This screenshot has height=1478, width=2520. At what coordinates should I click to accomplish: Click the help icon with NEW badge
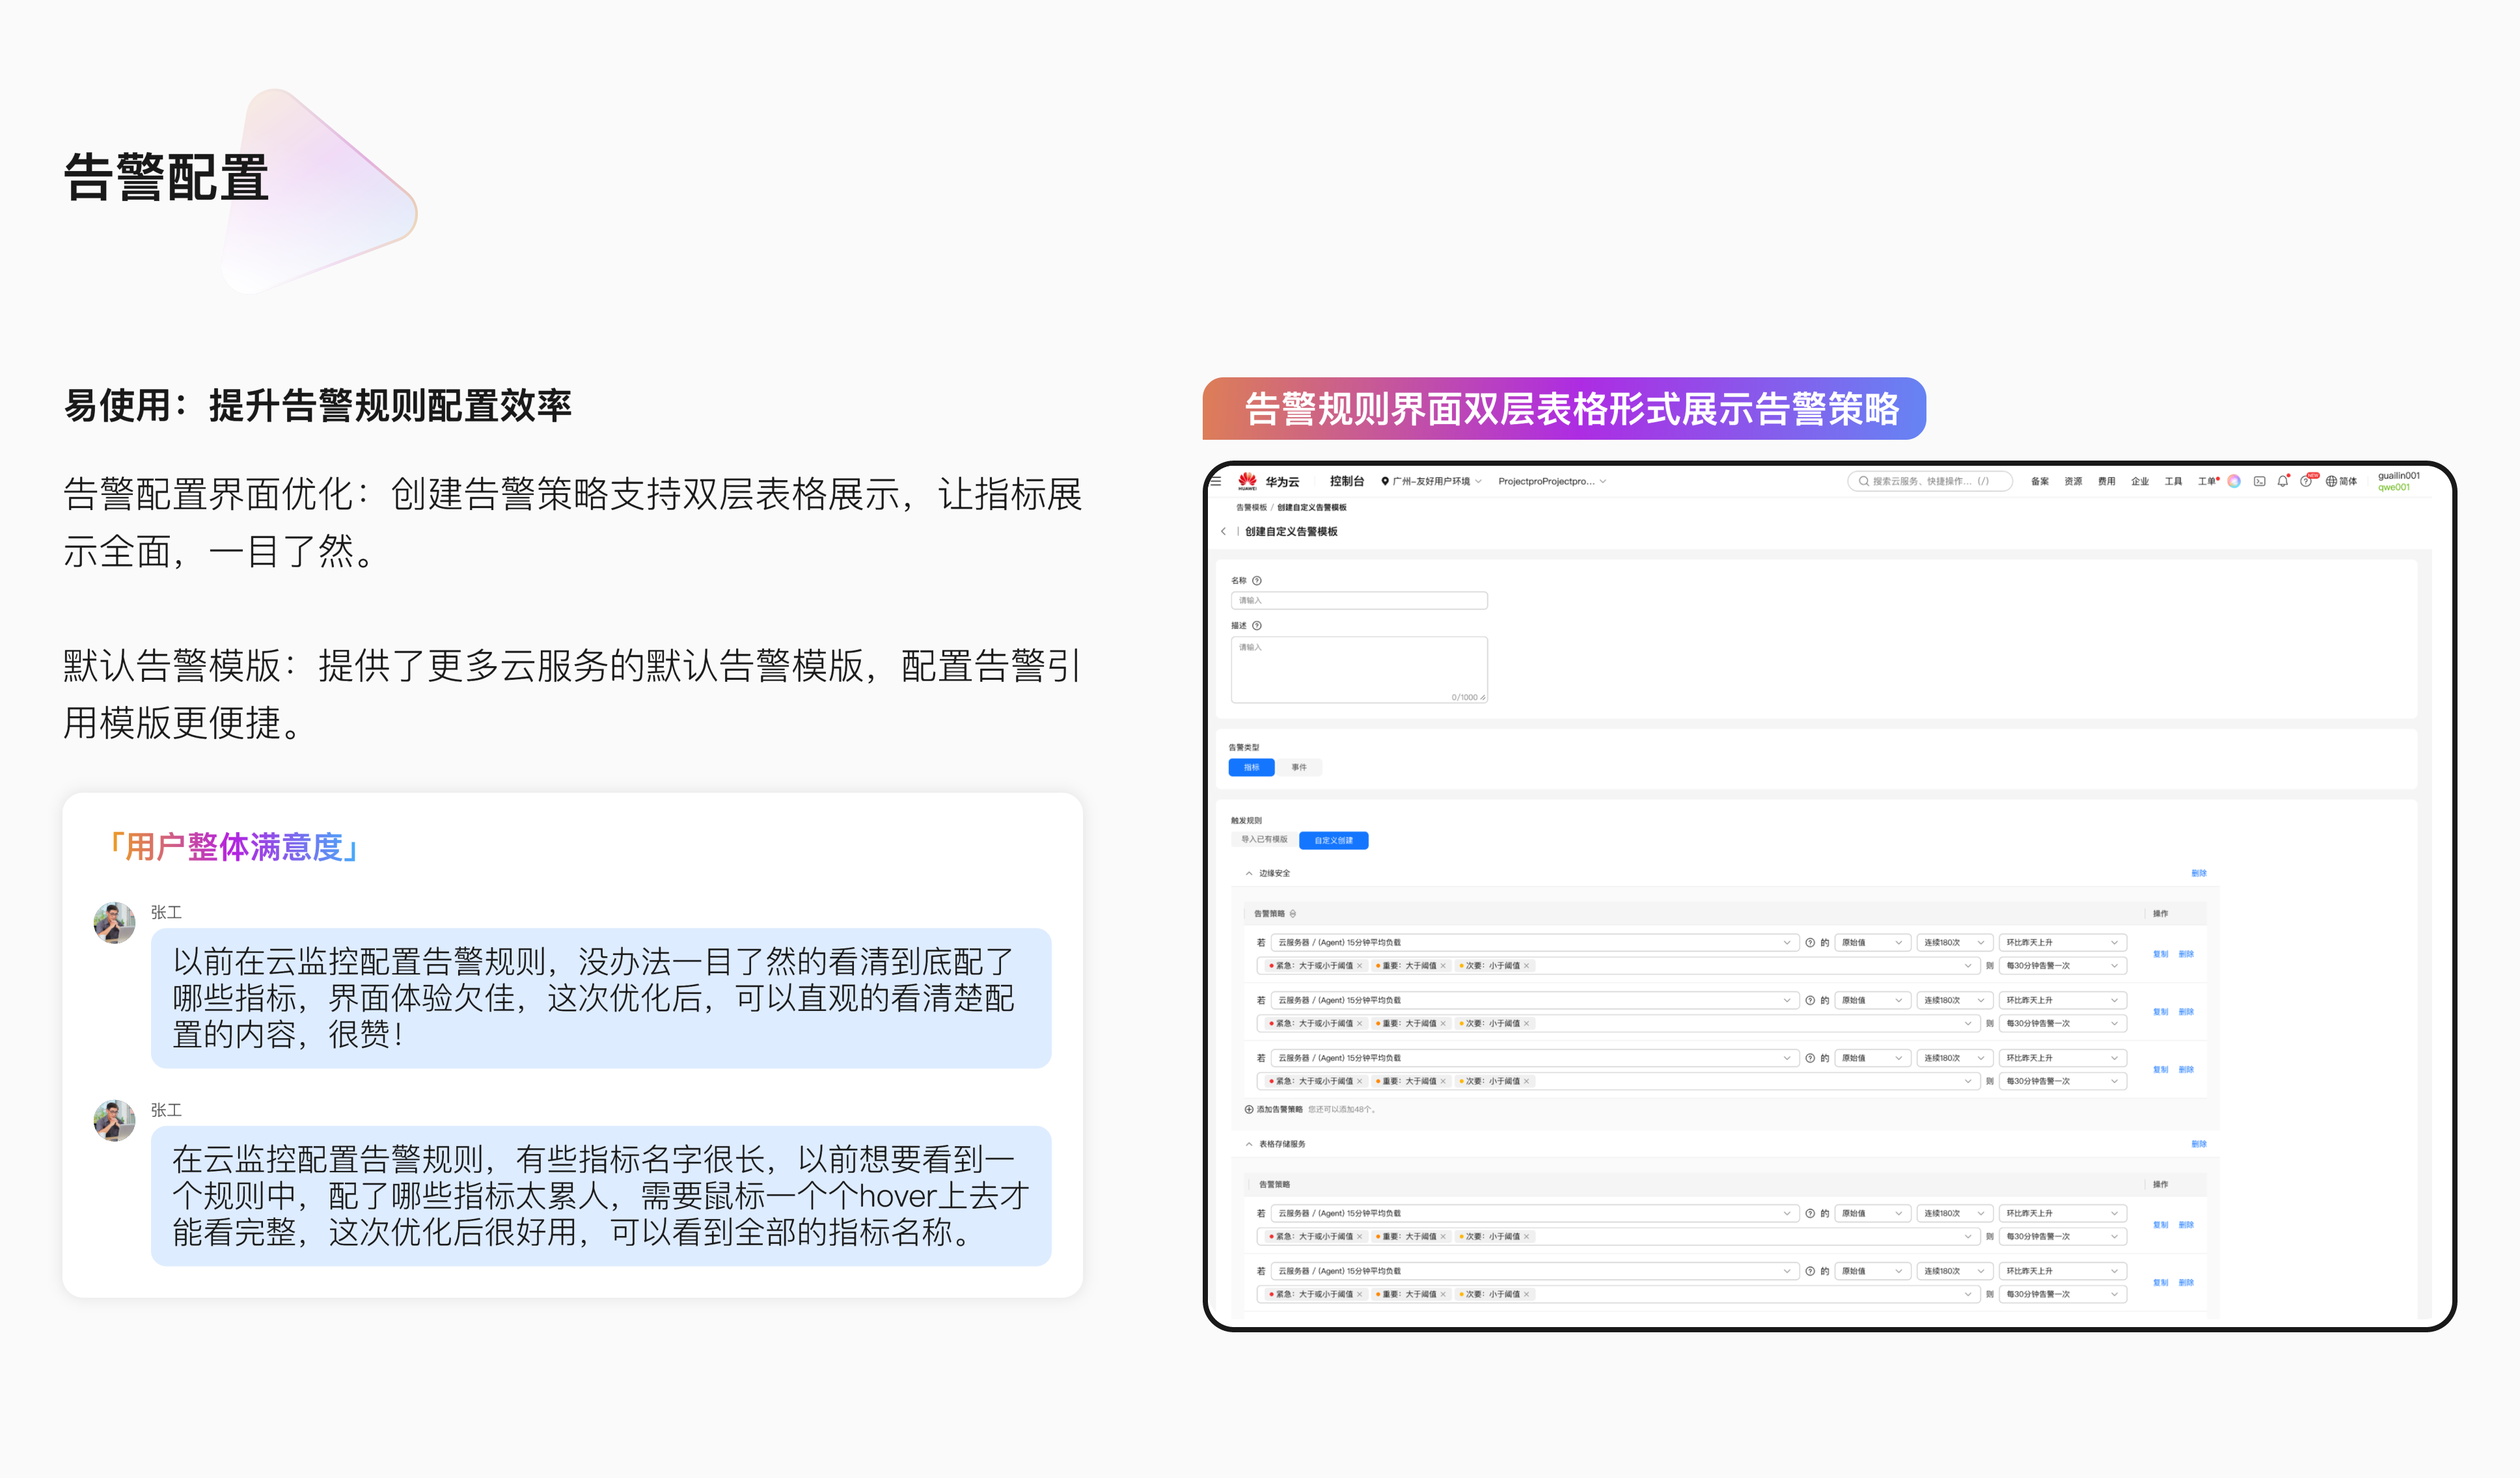[x=2305, y=481]
